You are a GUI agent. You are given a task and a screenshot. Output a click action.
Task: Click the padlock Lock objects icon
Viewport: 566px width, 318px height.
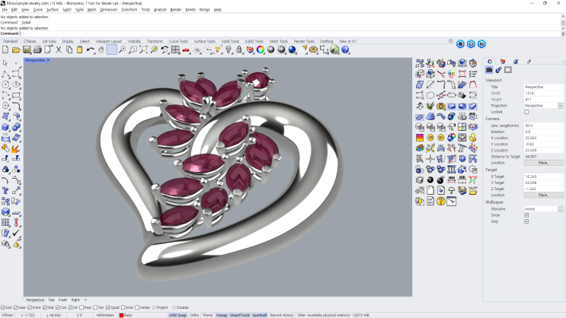coord(239,49)
